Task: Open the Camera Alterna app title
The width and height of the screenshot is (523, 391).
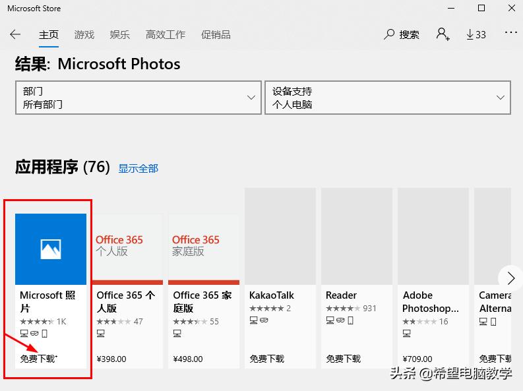Action: coord(495,302)
